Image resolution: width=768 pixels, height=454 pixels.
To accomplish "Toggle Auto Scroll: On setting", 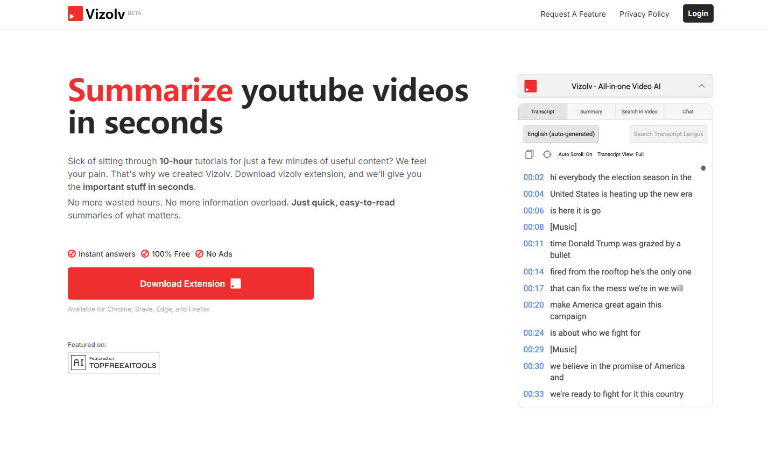I will pos(575,154).
